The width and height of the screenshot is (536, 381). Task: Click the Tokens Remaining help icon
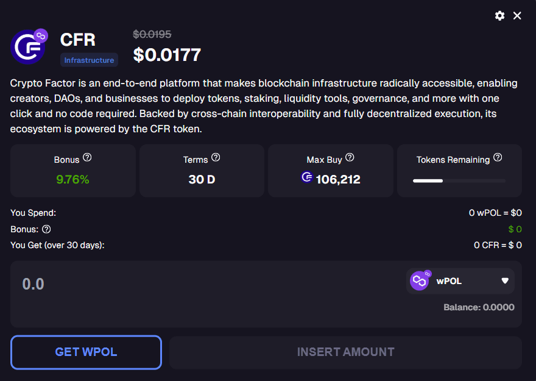tap(498, 158)
